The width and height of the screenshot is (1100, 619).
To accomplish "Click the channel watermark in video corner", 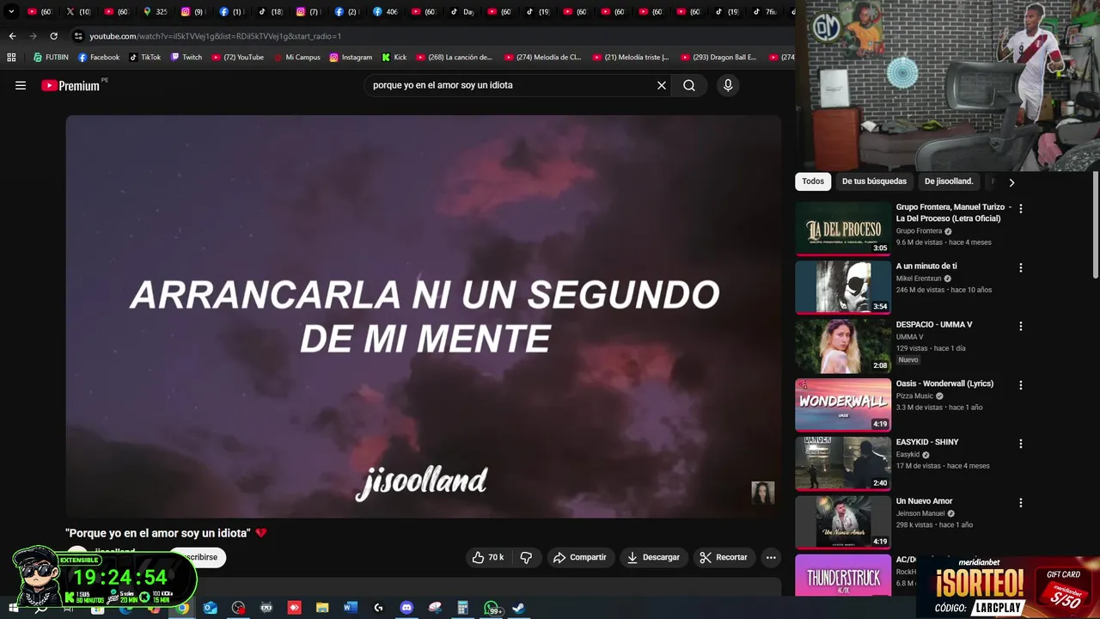I will (x=763, y=493).
